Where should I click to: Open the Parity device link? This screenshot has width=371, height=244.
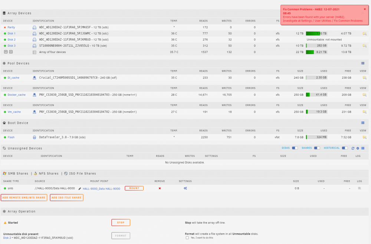tap(11, 27)
